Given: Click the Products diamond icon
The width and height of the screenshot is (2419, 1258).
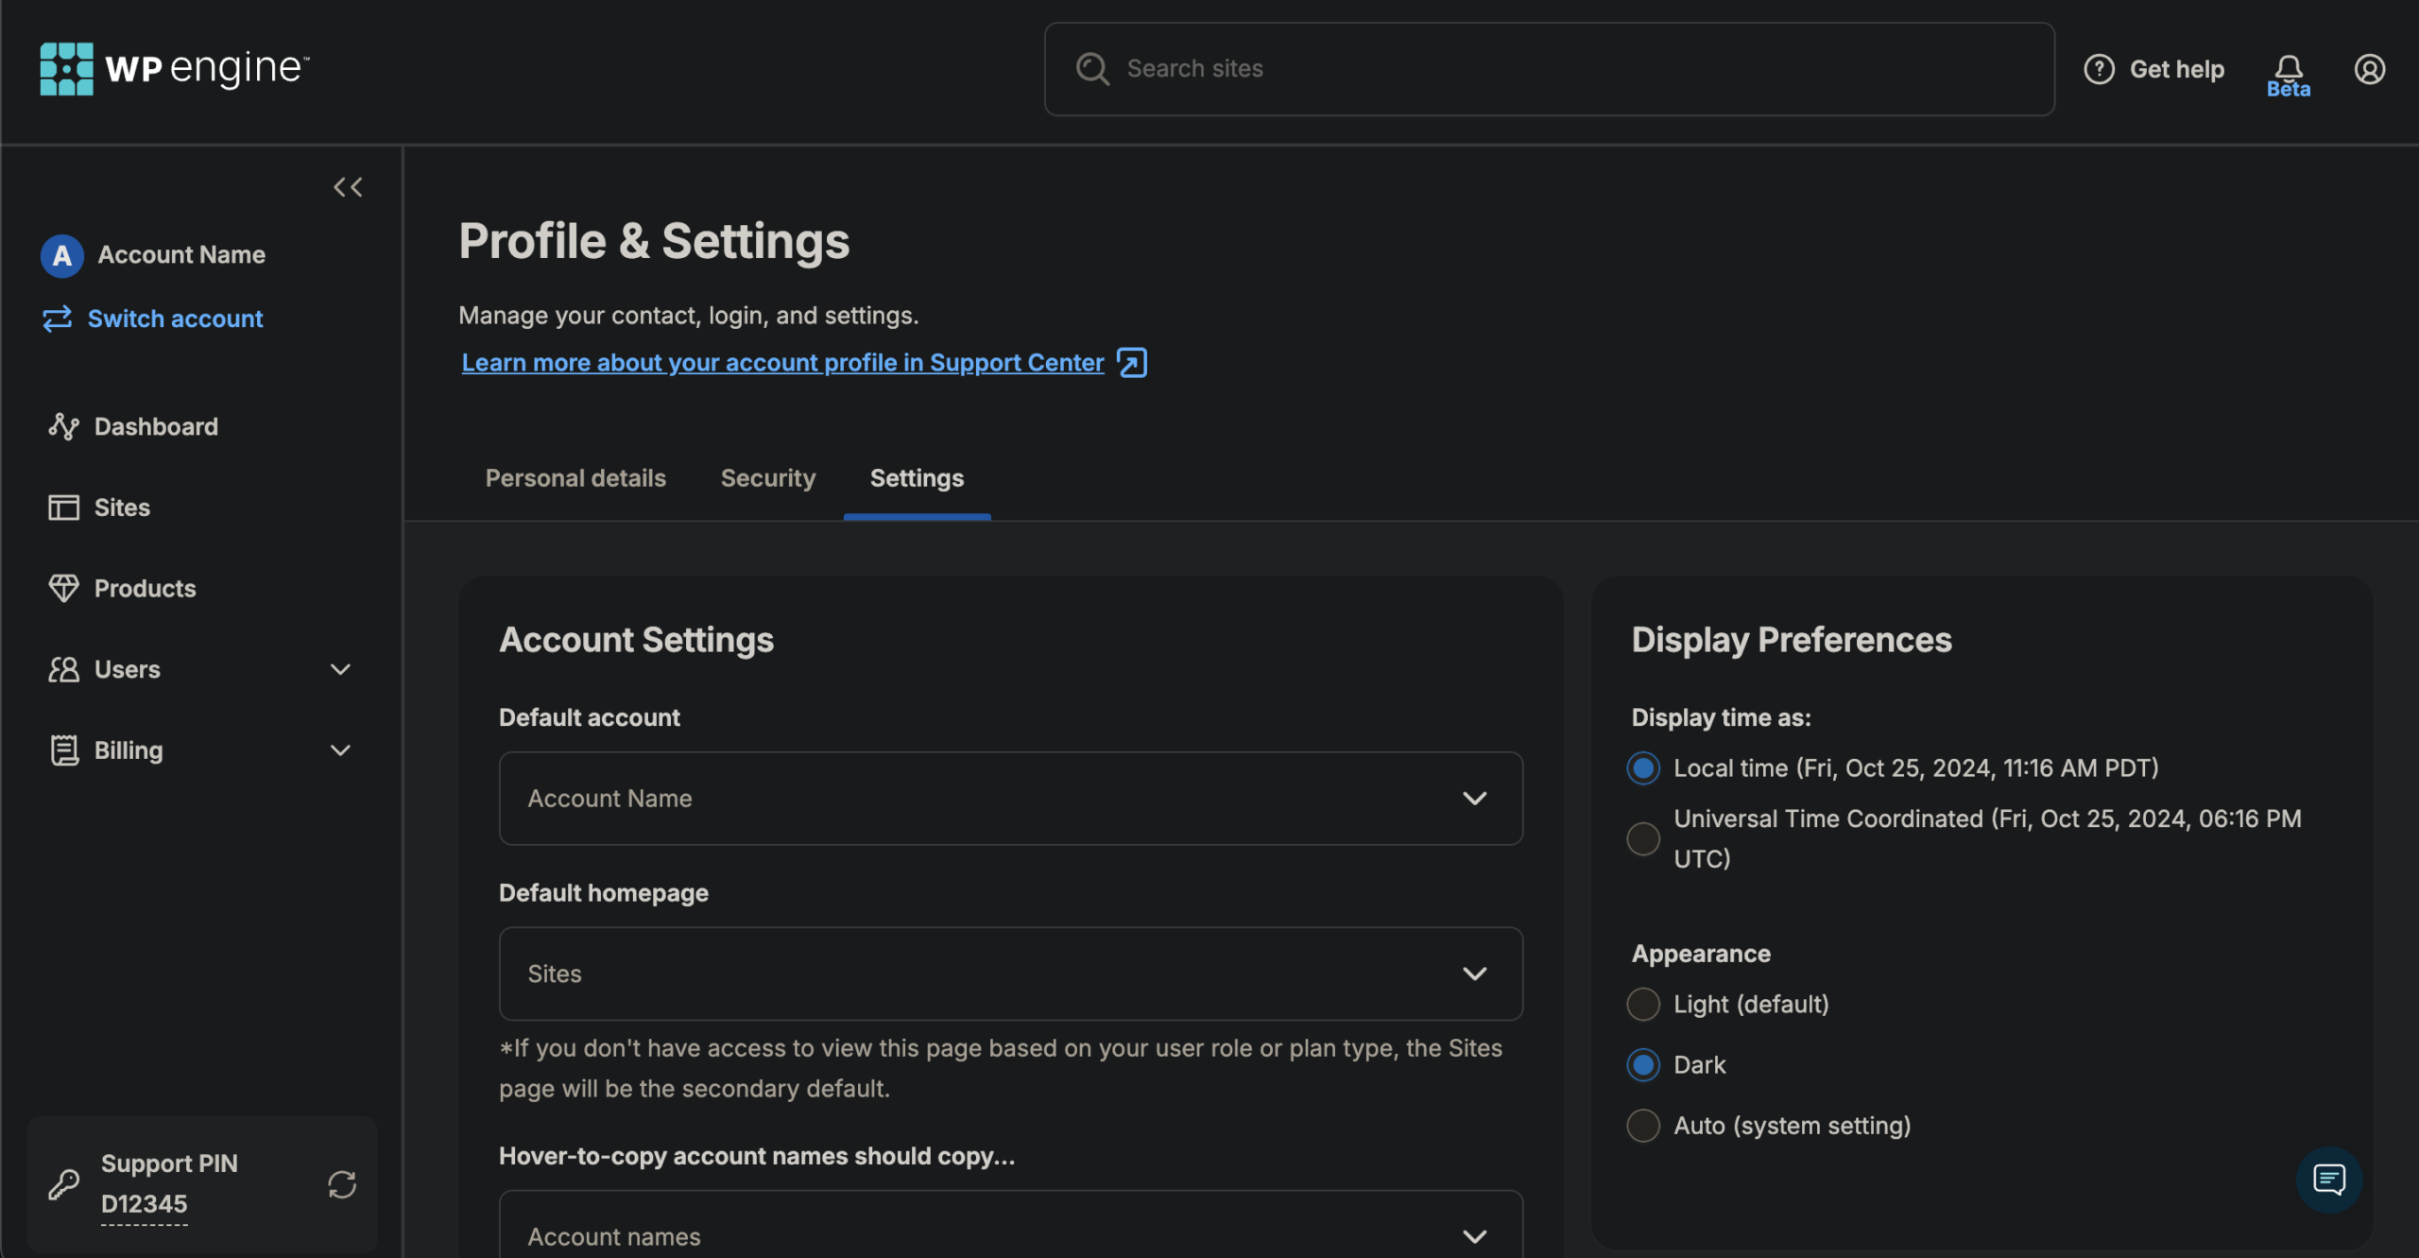Looking at the screenshot, I should point(62,588).
